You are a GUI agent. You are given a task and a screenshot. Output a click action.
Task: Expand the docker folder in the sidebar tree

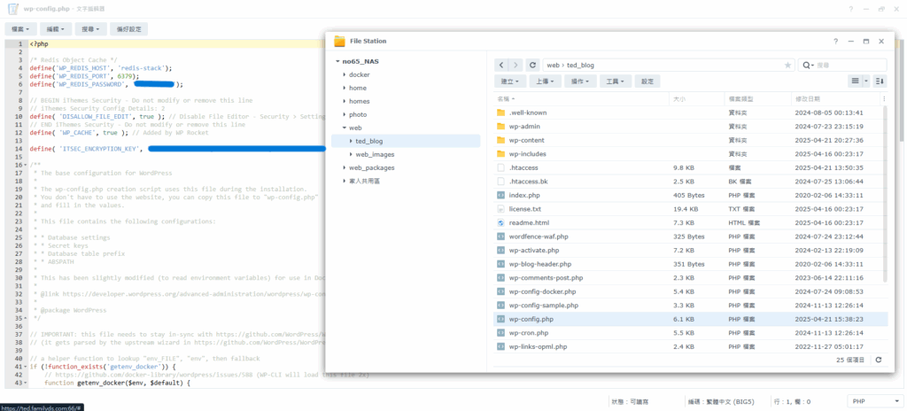pos(344,74)
